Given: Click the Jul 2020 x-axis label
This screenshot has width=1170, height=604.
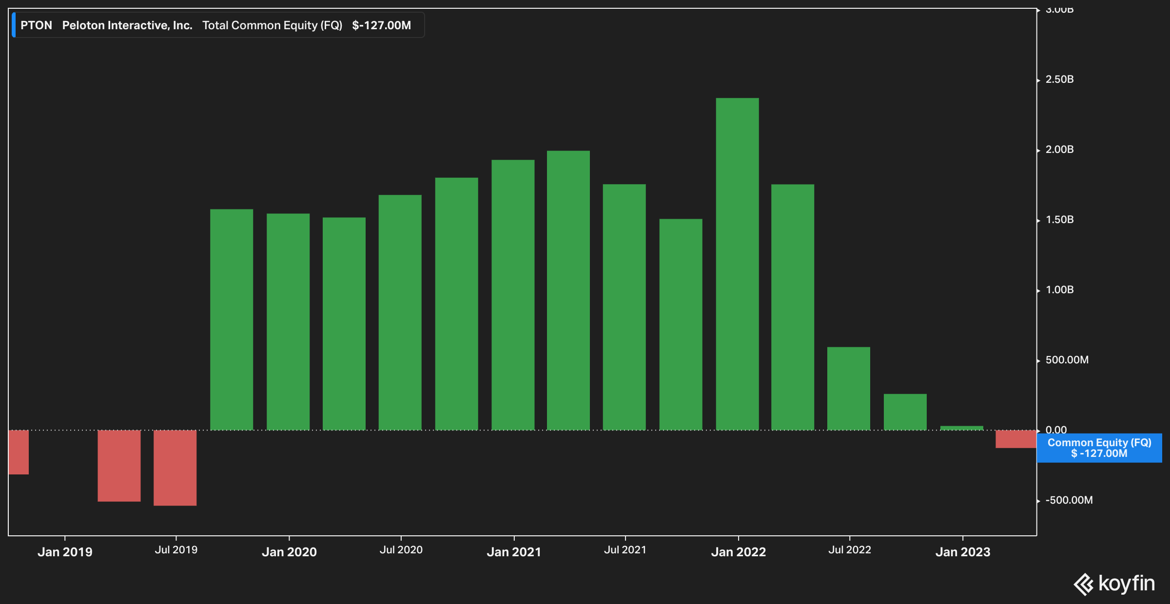Looking at the screenshot, I should tap(401, 550).
